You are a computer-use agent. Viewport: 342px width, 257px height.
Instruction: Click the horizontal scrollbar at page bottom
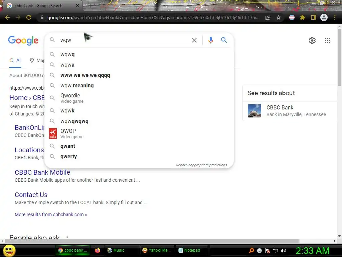point(152,241)
